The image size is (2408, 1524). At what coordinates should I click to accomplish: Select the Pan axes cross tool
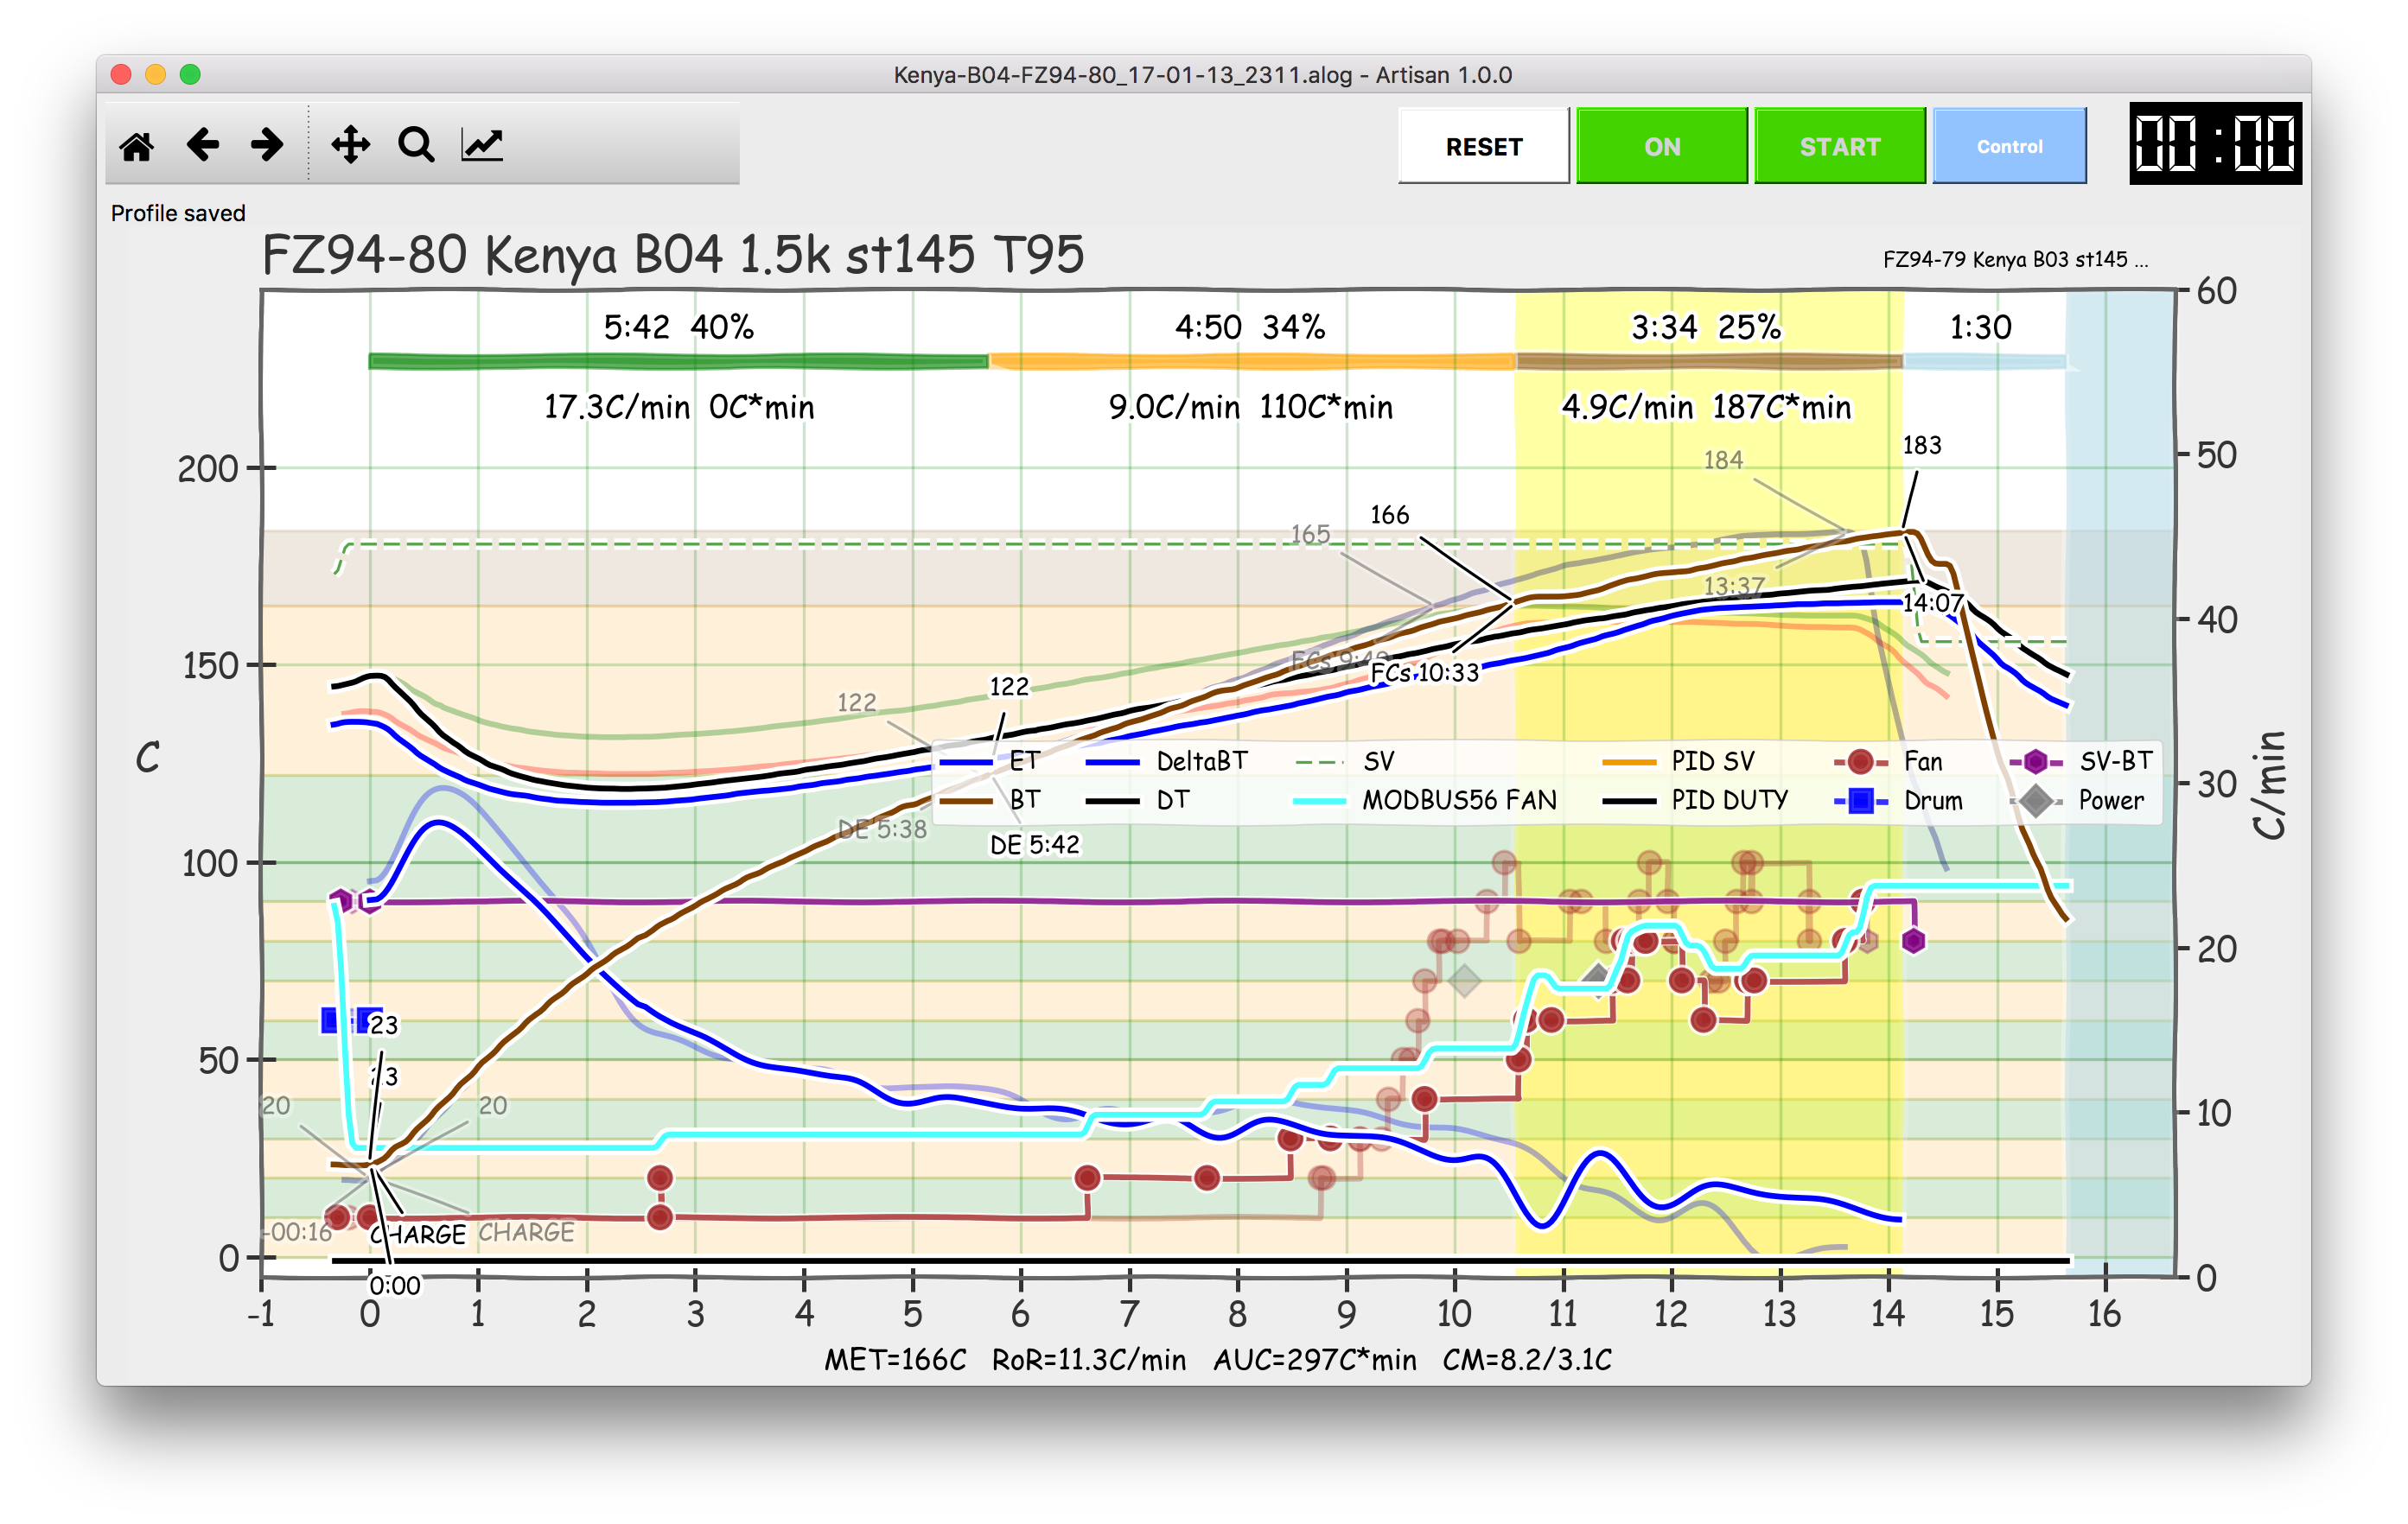point(350,145)
